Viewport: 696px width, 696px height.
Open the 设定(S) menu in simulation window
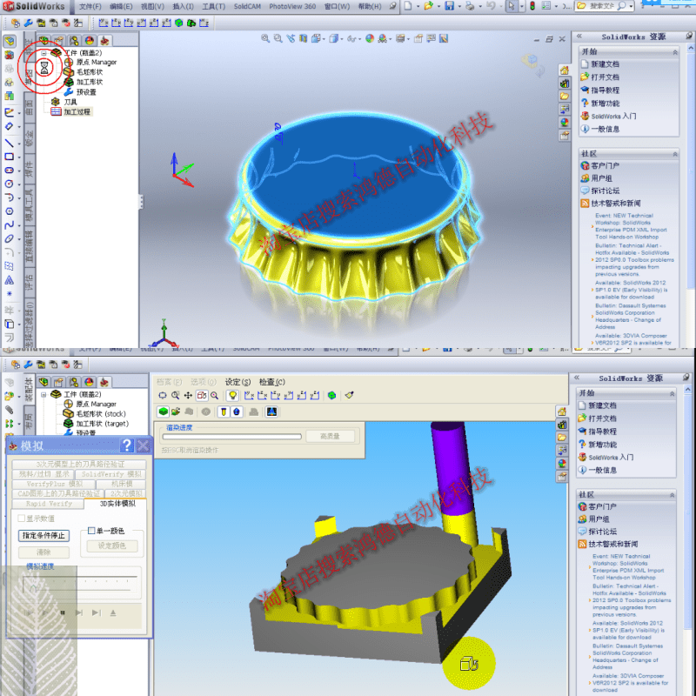tap(238, 382)
